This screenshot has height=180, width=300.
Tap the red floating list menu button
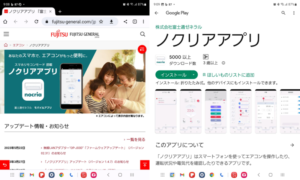(x=142, y=50)
